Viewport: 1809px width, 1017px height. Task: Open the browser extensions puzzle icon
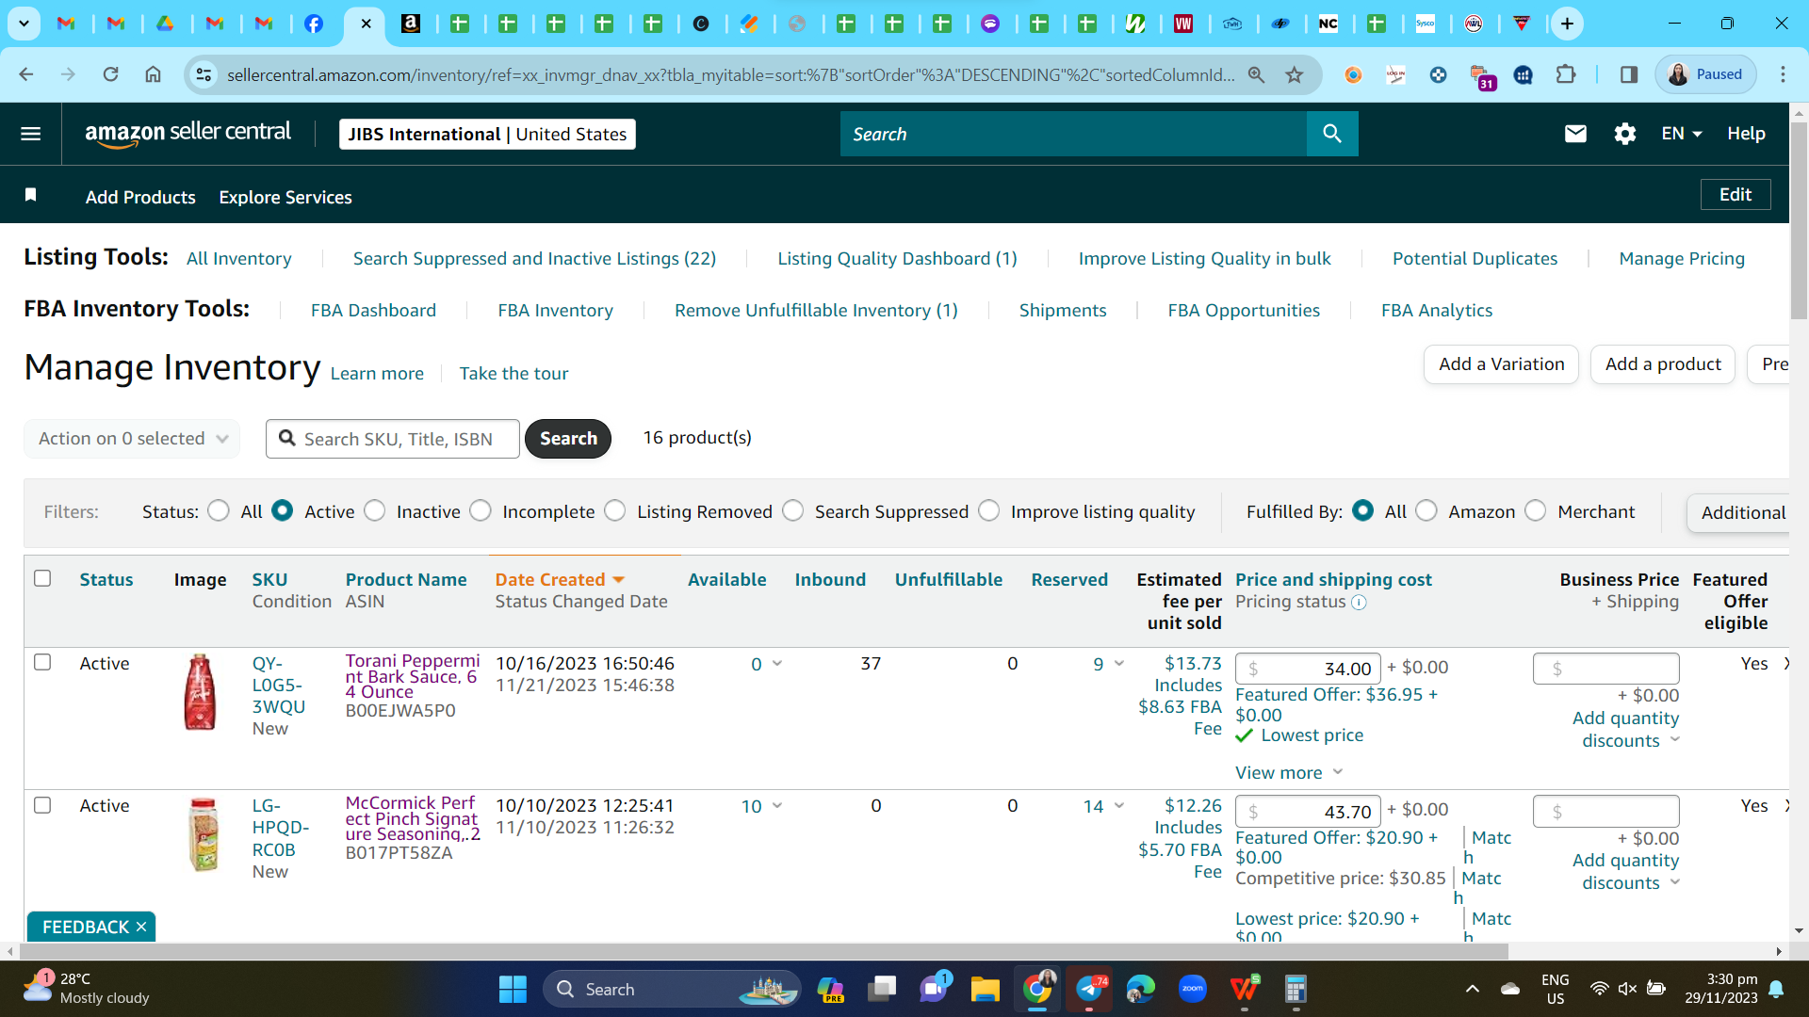pyautogui.click(x=1566, y=74)
